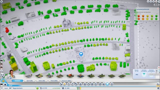The width and height of the screenshot is (160, 90).
Task: Open the Police menu icon
Action: pyautogui.click(x=96, y=84)
